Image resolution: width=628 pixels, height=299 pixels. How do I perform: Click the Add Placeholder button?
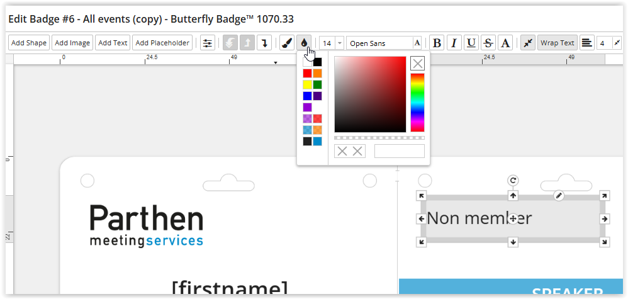tap(162, 43)
